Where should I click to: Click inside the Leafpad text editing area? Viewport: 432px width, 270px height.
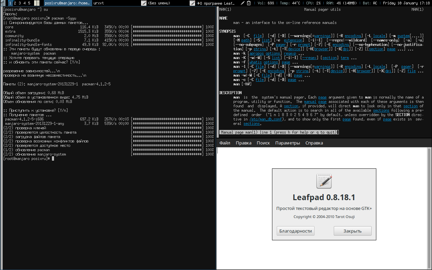tap(322, 208)
